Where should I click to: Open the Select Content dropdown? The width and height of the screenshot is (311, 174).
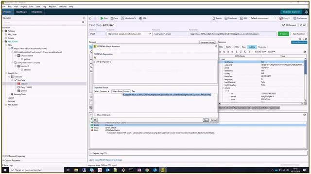(x=102, y=91)
